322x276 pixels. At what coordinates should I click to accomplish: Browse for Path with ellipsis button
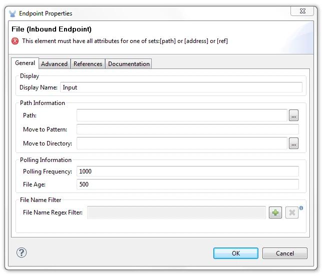click(293, 115)
